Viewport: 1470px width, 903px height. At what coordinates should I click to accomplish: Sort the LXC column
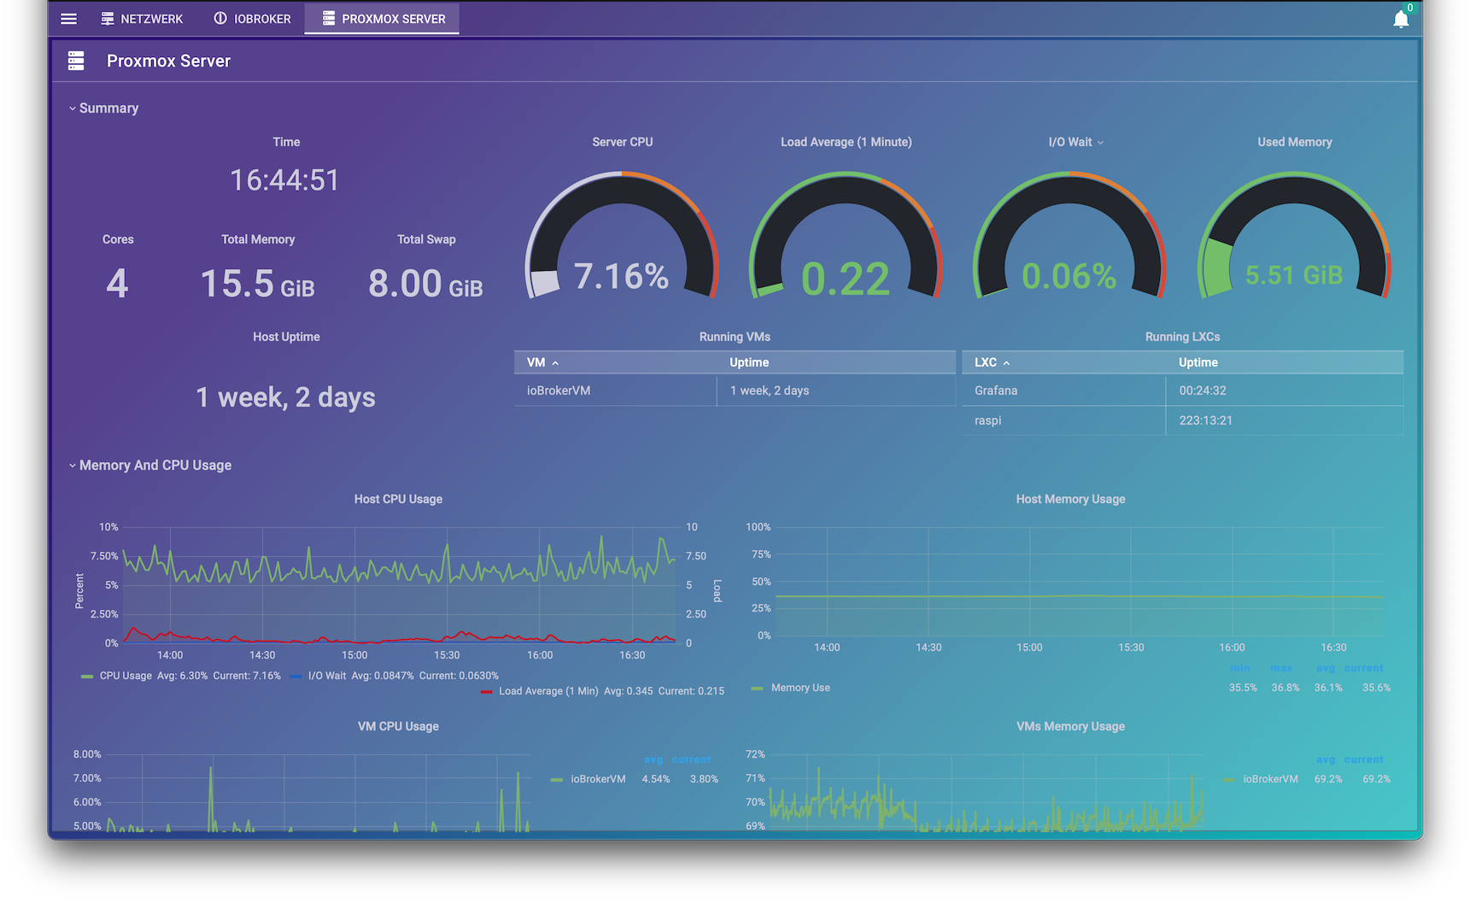pos(993,363)
